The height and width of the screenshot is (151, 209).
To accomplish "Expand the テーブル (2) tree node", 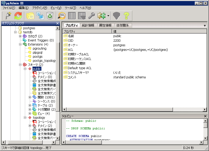I will coord(30,105).
